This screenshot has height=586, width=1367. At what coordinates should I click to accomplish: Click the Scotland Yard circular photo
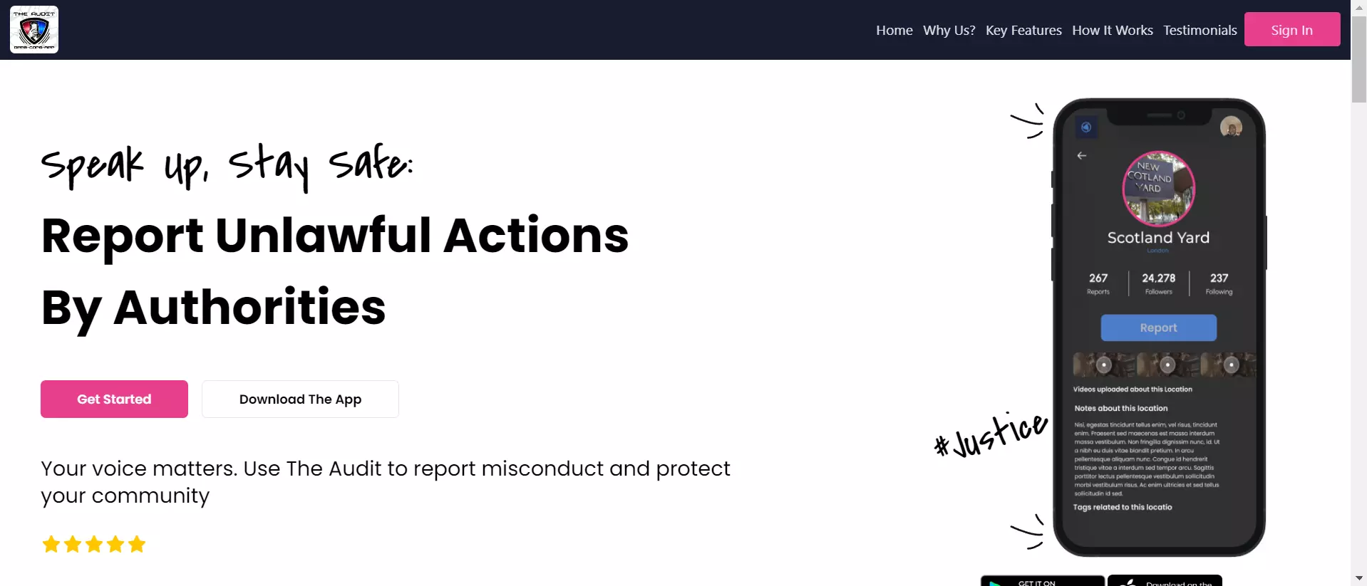point(1159,188)
